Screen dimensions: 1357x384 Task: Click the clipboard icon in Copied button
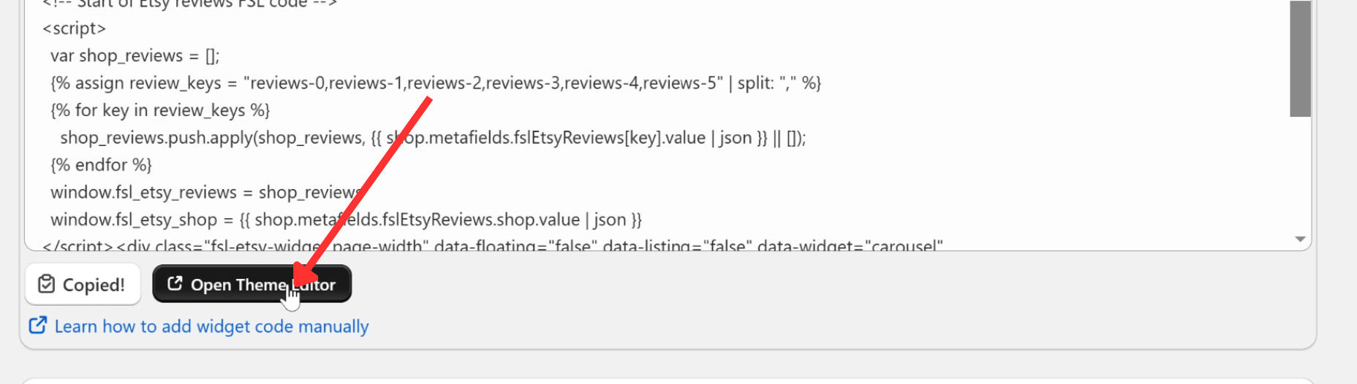tap(46, 284)
